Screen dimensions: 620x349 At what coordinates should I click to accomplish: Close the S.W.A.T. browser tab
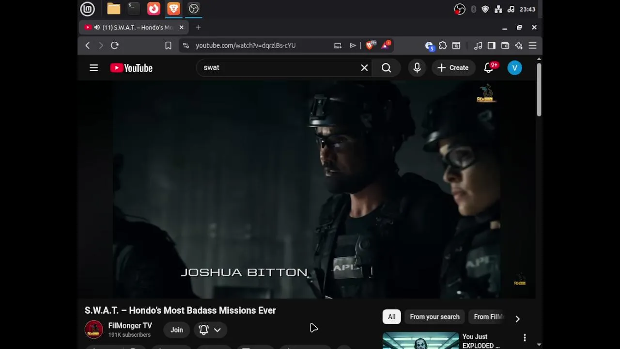181,28
